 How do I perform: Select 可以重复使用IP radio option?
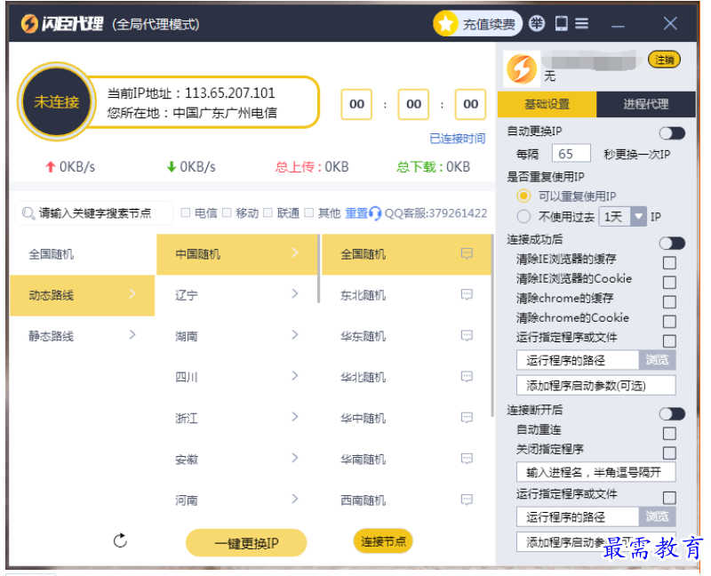523,196
